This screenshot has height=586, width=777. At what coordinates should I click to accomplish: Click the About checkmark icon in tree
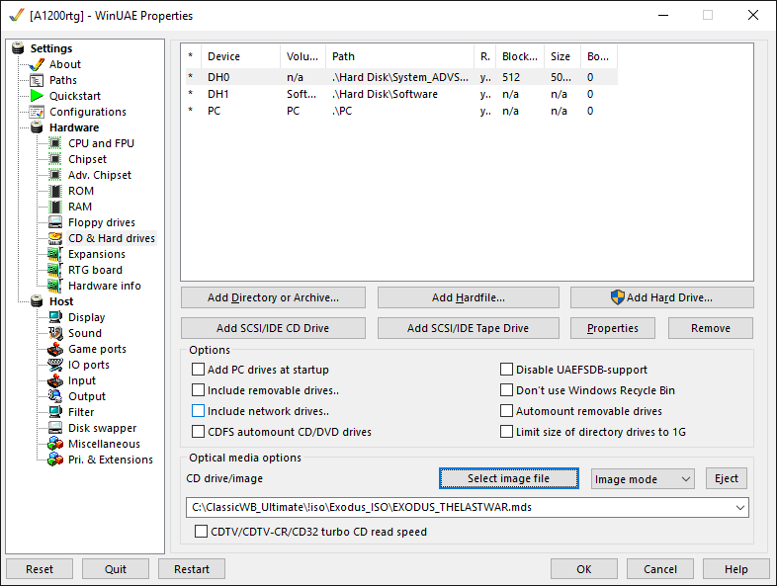(37, 64)
